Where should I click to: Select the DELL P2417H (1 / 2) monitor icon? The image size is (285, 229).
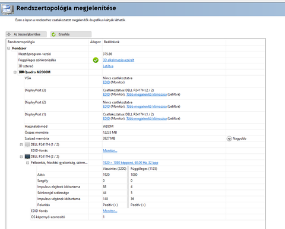[x=27, y=144]
